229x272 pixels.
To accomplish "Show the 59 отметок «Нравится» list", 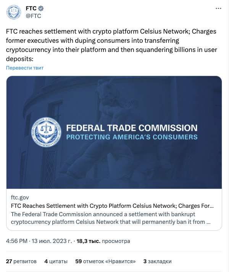I will click(106, 261).
